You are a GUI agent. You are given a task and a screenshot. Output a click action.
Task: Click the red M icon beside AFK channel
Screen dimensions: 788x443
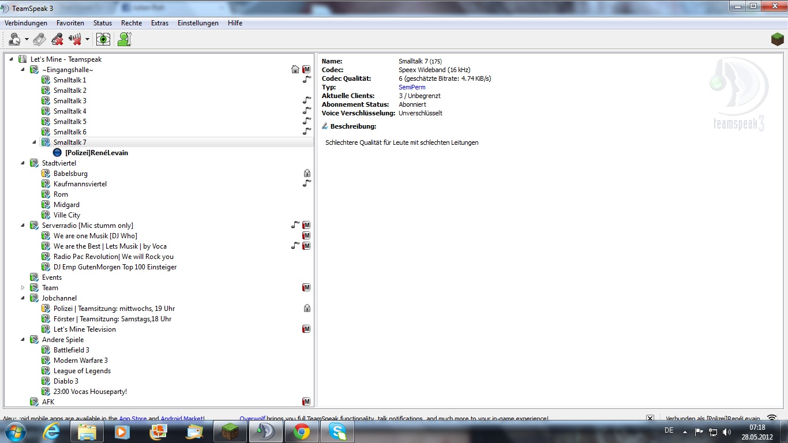coord(306,401)
